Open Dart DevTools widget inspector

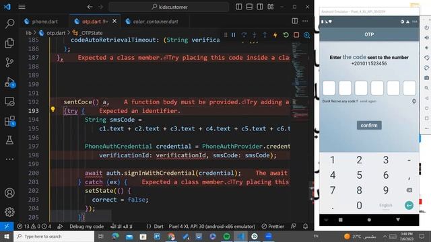coord(307,35)
